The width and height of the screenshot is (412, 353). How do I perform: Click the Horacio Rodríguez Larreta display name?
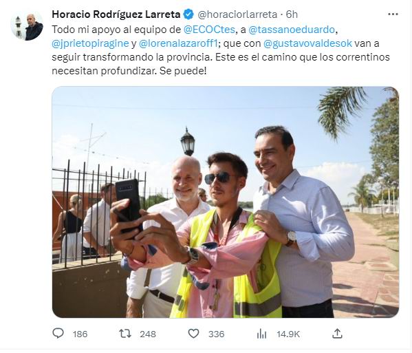[x=116, y=14]
